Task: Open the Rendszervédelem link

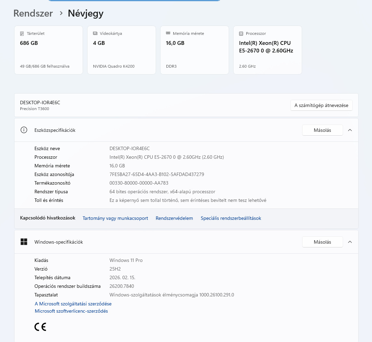Action: [x=174, y=218]
